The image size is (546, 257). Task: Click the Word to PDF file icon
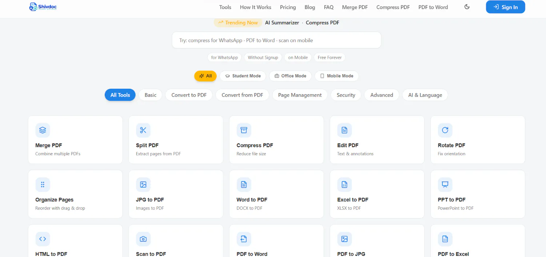pyautogui.click(x=244, y=185)
